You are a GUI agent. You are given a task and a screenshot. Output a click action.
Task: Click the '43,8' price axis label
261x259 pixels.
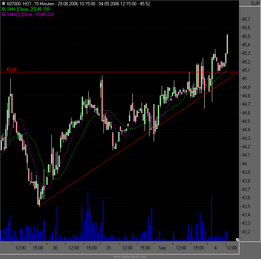point(246,181)
